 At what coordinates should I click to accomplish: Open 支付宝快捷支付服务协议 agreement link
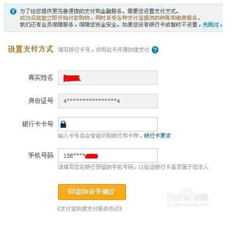point(90,209)
